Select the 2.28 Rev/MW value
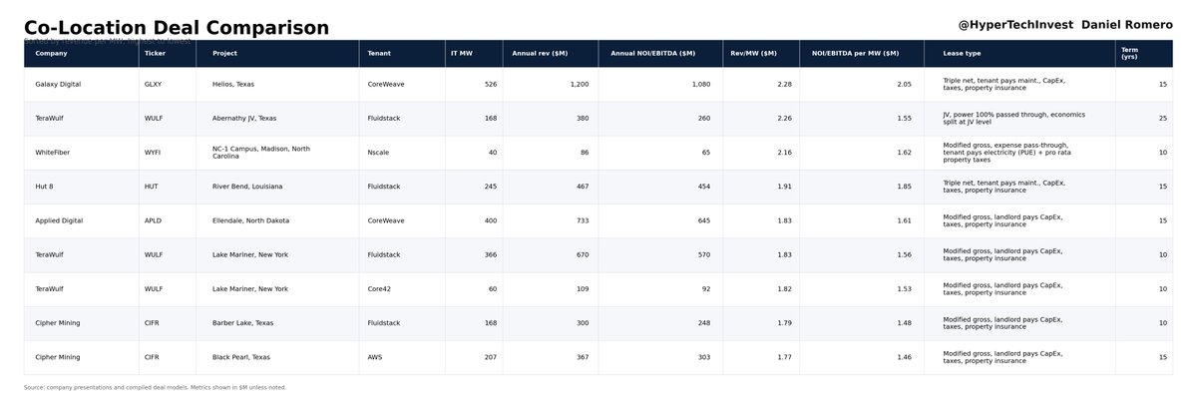 click(x=785, y=85)
